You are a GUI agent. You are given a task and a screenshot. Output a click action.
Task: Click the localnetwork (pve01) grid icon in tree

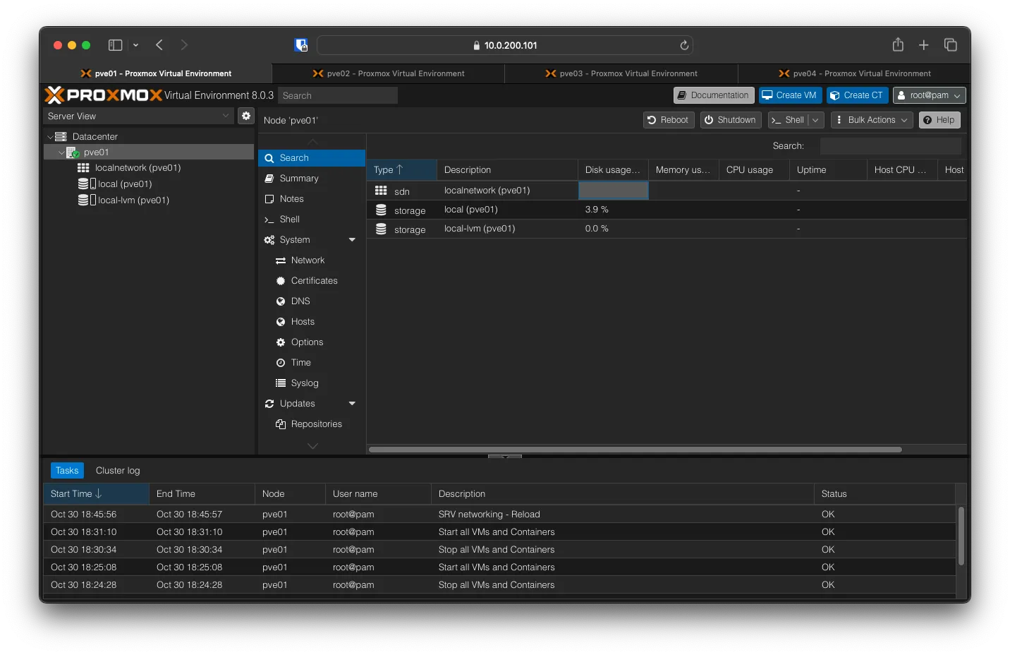(83, 168)
